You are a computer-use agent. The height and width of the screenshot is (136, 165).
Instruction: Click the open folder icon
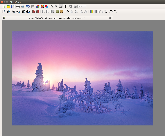point(8,6)
